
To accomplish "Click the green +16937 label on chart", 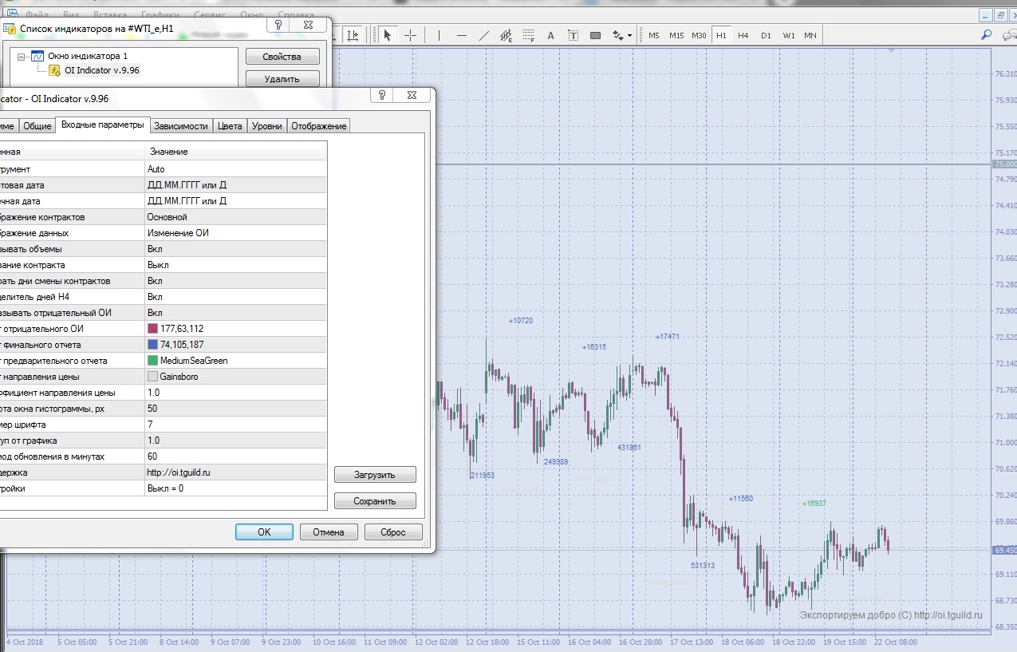I will click(814, 504).
